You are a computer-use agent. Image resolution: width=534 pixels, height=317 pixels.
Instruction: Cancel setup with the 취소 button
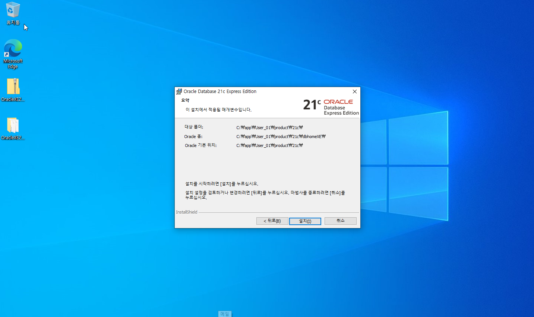click(x=341, y=221)
